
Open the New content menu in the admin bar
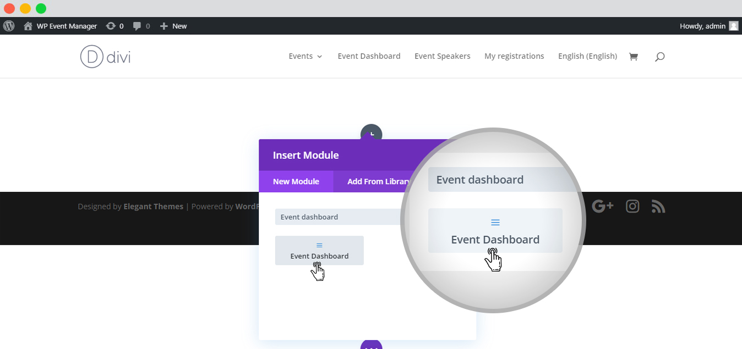173,26
